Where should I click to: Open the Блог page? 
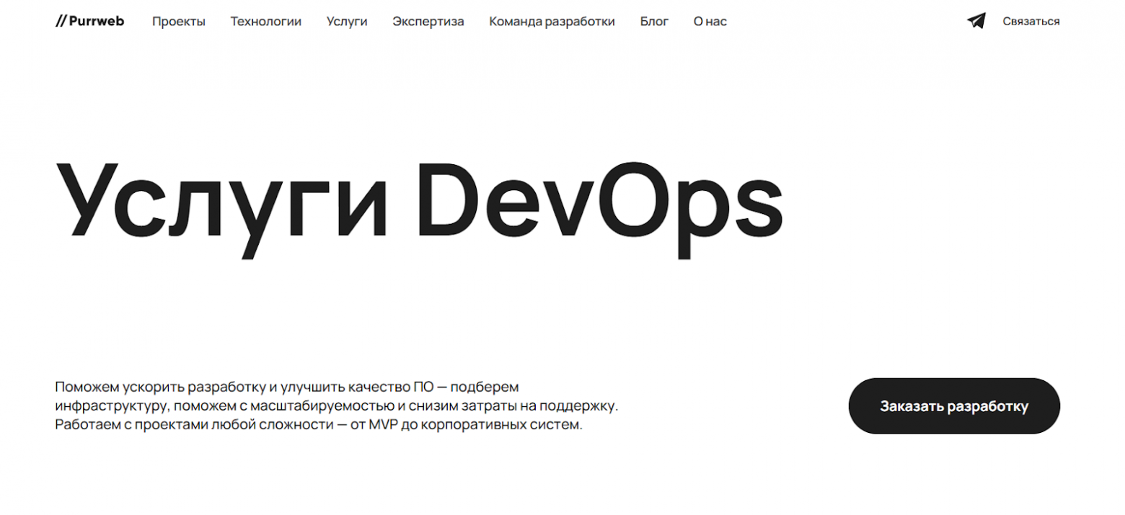coord(655,21)
